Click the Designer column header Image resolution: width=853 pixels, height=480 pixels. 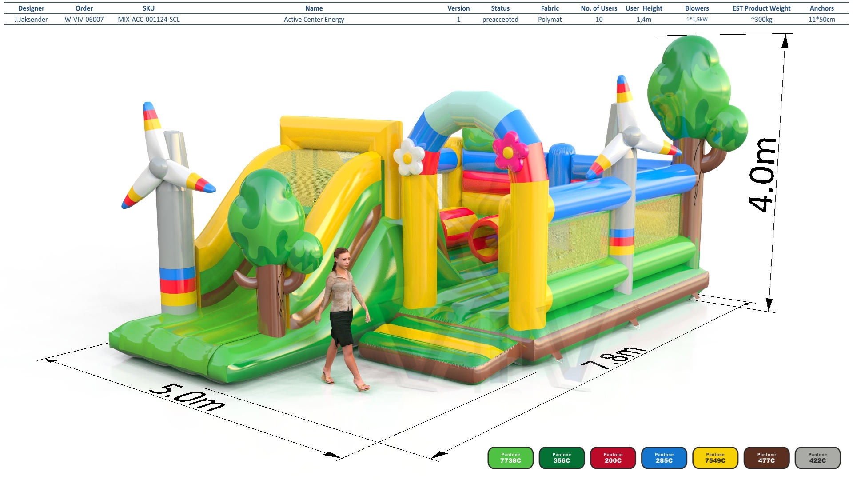pyautogui.click(x=31, y=8)
